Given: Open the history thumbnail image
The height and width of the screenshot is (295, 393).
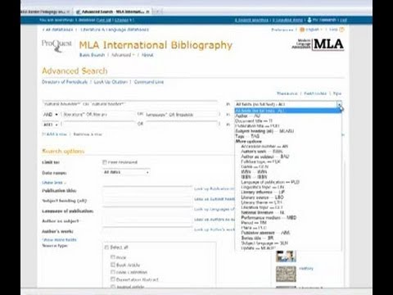Looking at the screenshot, I should tap(286, 274).
